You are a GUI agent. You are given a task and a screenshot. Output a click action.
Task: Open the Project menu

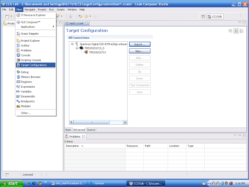coord(42,9)
